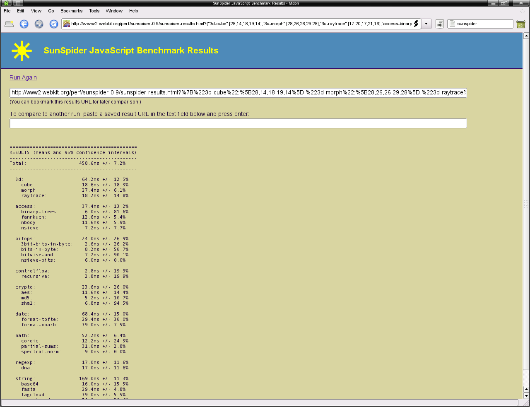Image resolution: width=530 pixels, height=407 pixels.
Task: Click the date 68.4ms result row
Action: point(72,314)
